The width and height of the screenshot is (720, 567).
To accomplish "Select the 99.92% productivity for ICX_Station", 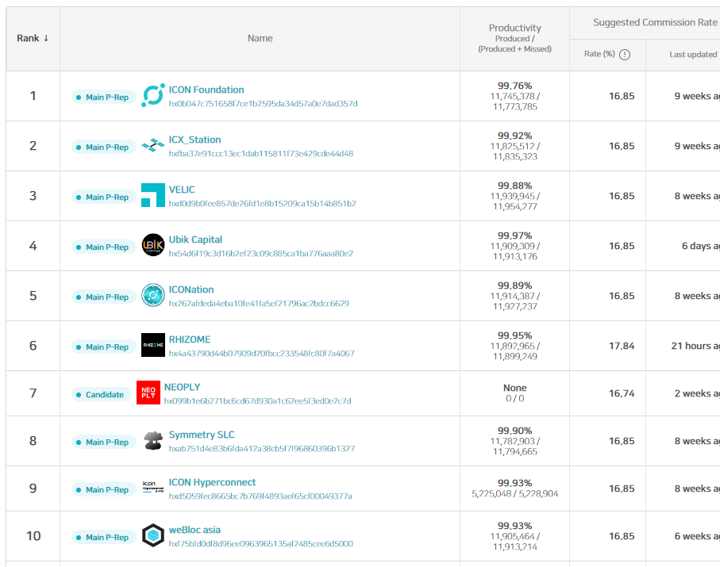I will coord(514,136).
